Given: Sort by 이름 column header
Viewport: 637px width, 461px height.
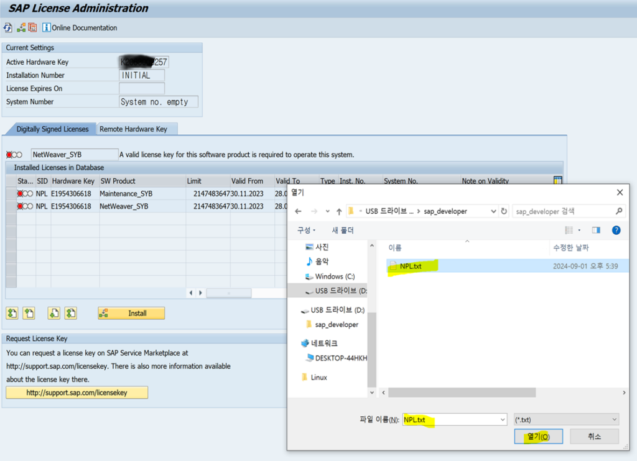Looking at the screenshot, I should pyautogui.click(x=395, y=247).
